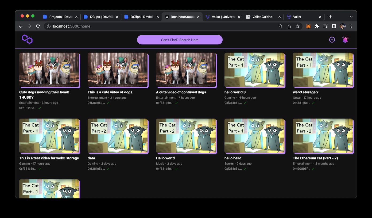The image size is (372, 218).
Task: Open the upload plus circle icon
Action: point(332,40)
